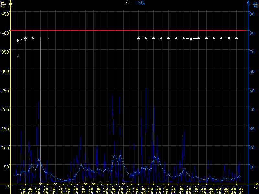The image size is (259, 194).
Task: Click first yellow circle marker on X-axis
Action: 40,184
